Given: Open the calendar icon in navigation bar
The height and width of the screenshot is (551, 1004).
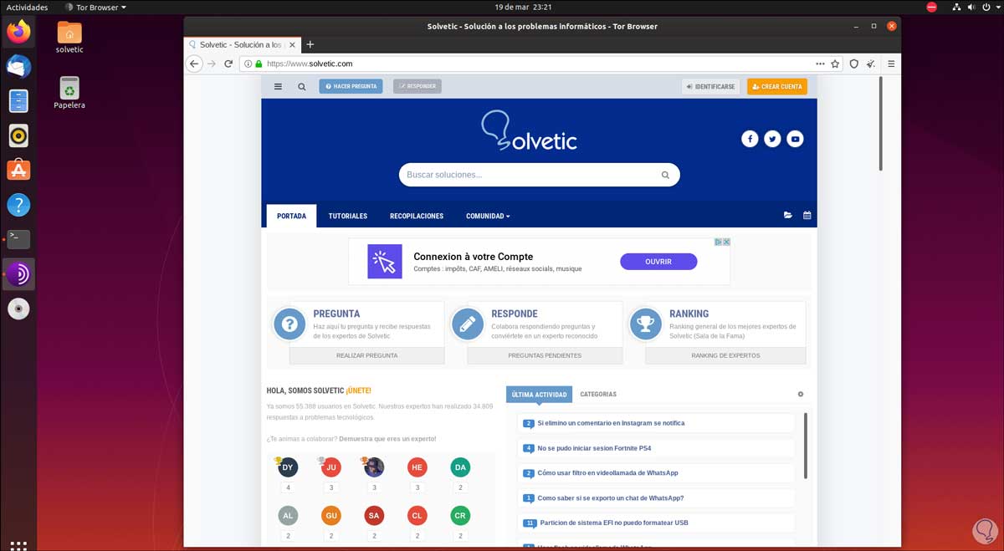Looking at the screenshot, I should click(807, 216).
